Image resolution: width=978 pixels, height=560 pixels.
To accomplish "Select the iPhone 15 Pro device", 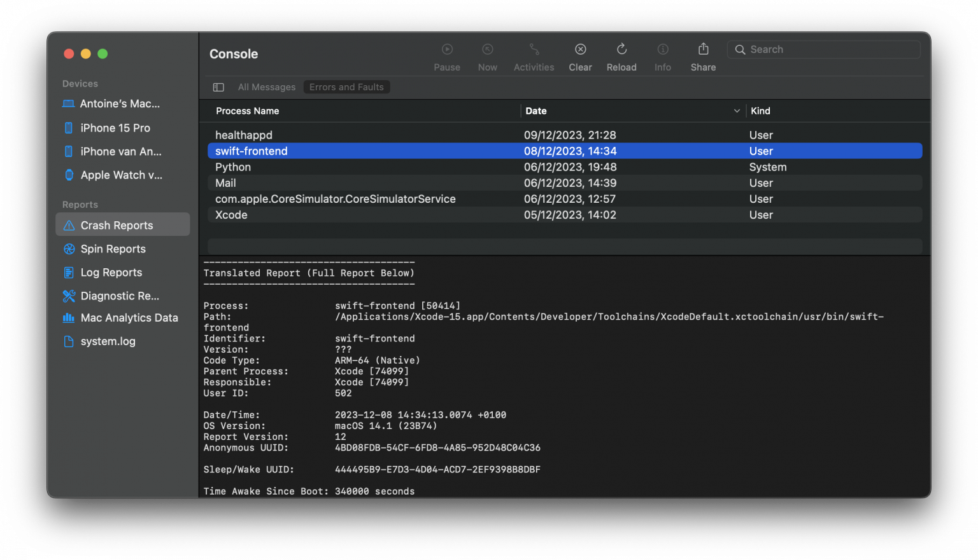I will pos(115,127).
